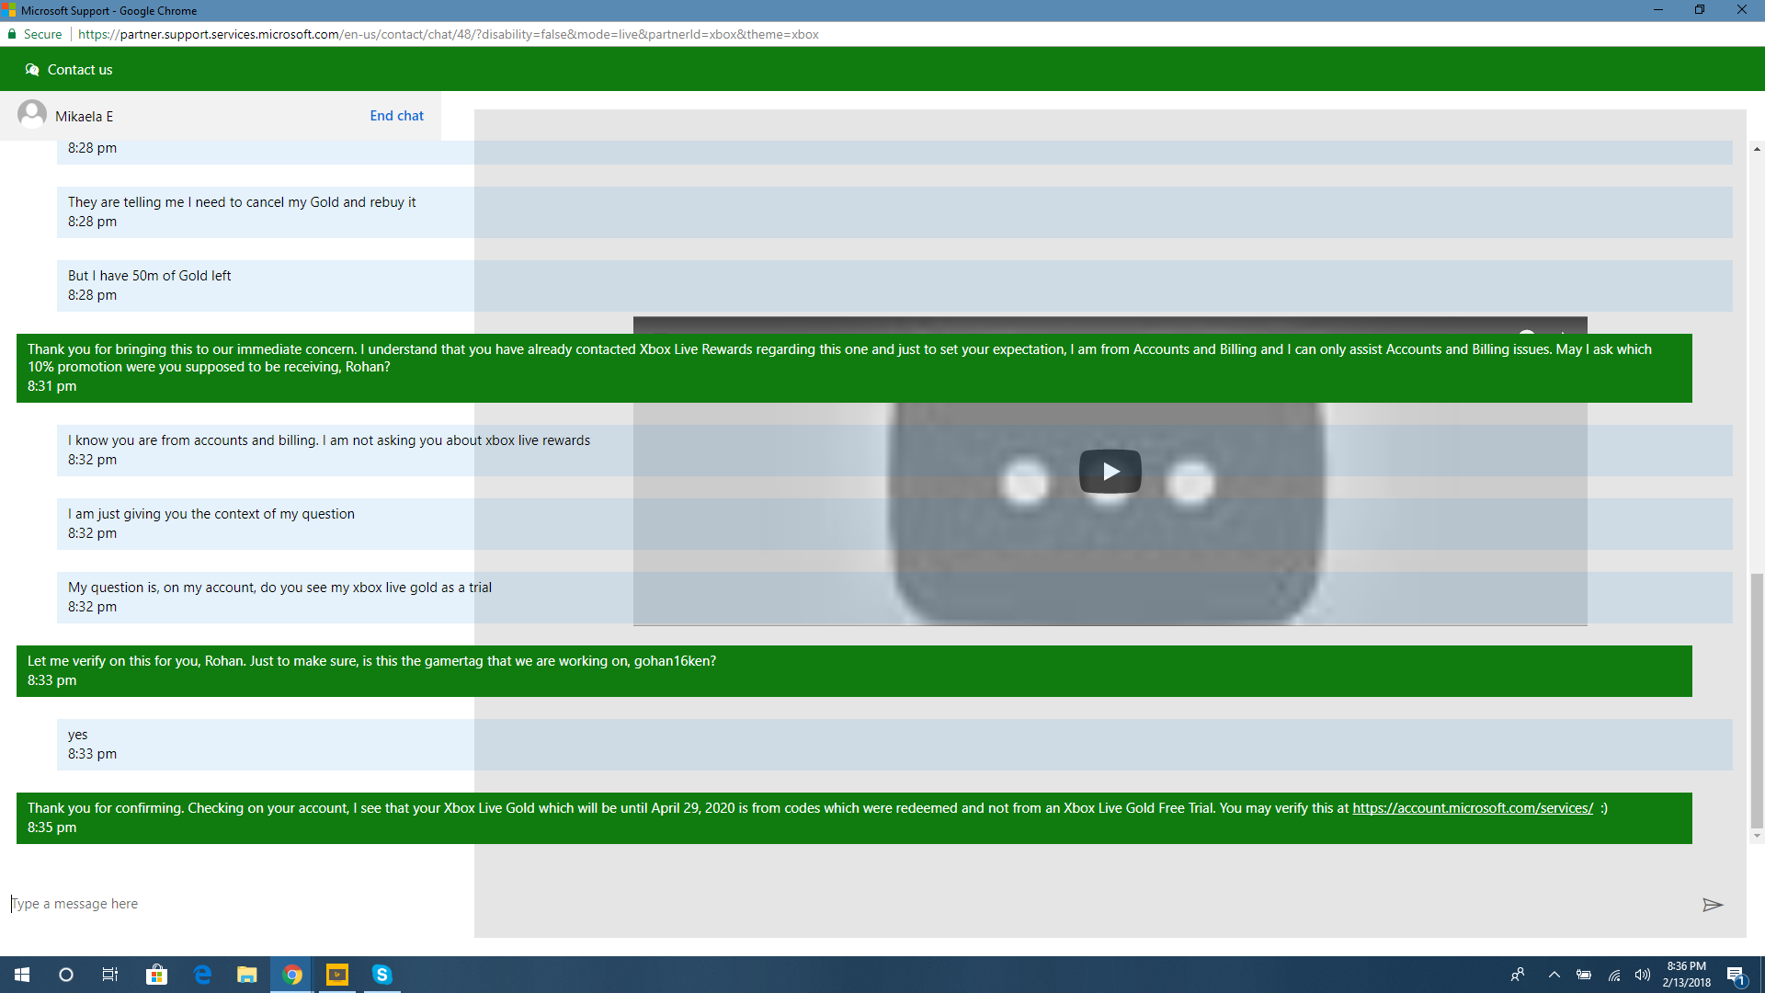The height and width of the screenshot is (993, 1765).
Task: Click the End chat button
Action: [x=396, y=115]
